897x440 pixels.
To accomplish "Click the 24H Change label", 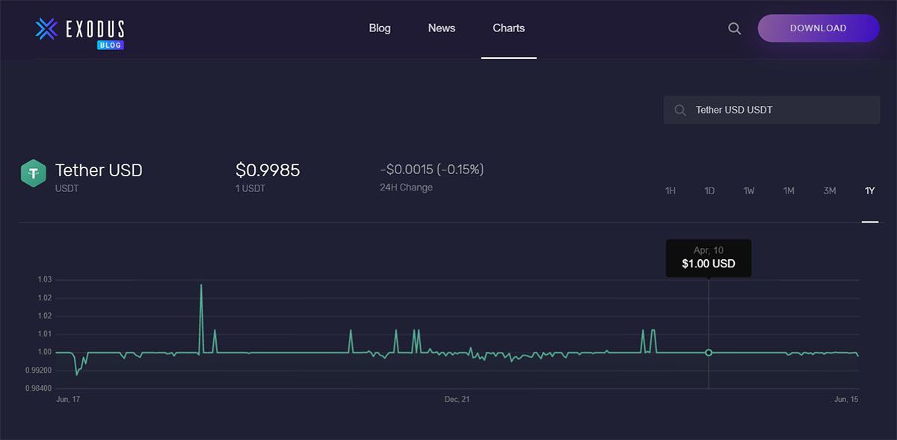I will point(406,188).
